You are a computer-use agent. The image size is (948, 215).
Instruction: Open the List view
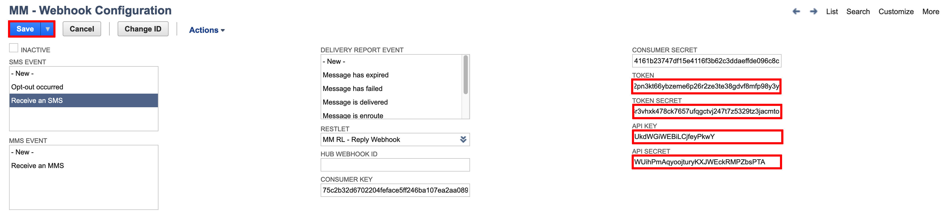pyautogui.click(x=832, y=11)
